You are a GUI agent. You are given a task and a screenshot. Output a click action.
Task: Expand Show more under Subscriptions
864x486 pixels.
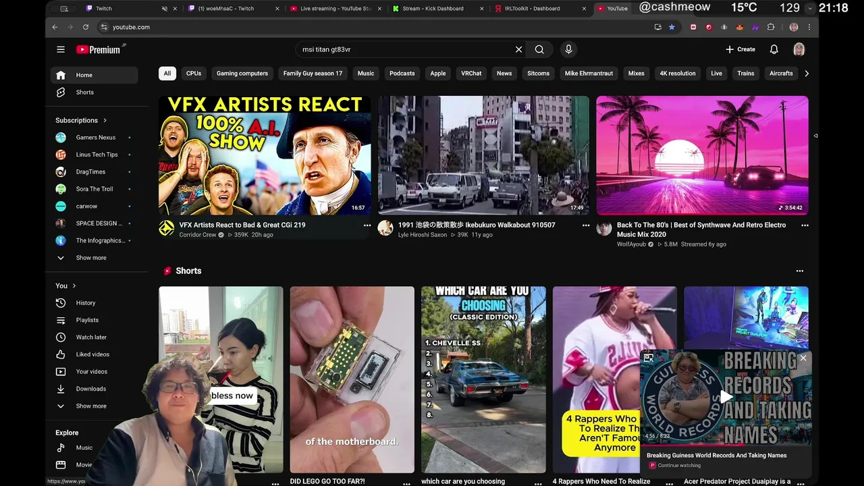pos(94,258)
